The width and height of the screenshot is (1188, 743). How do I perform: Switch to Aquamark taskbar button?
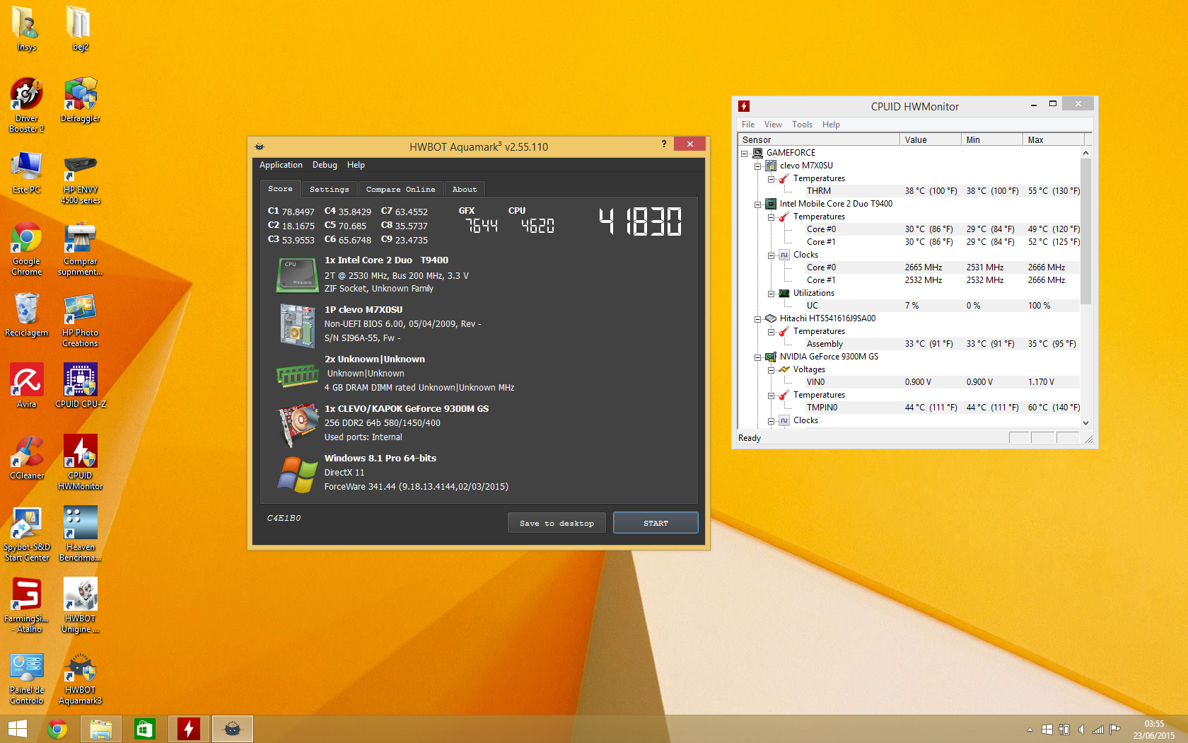click(233, 729)
